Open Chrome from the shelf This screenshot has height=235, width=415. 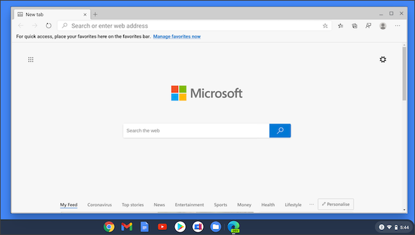point(109,227)
